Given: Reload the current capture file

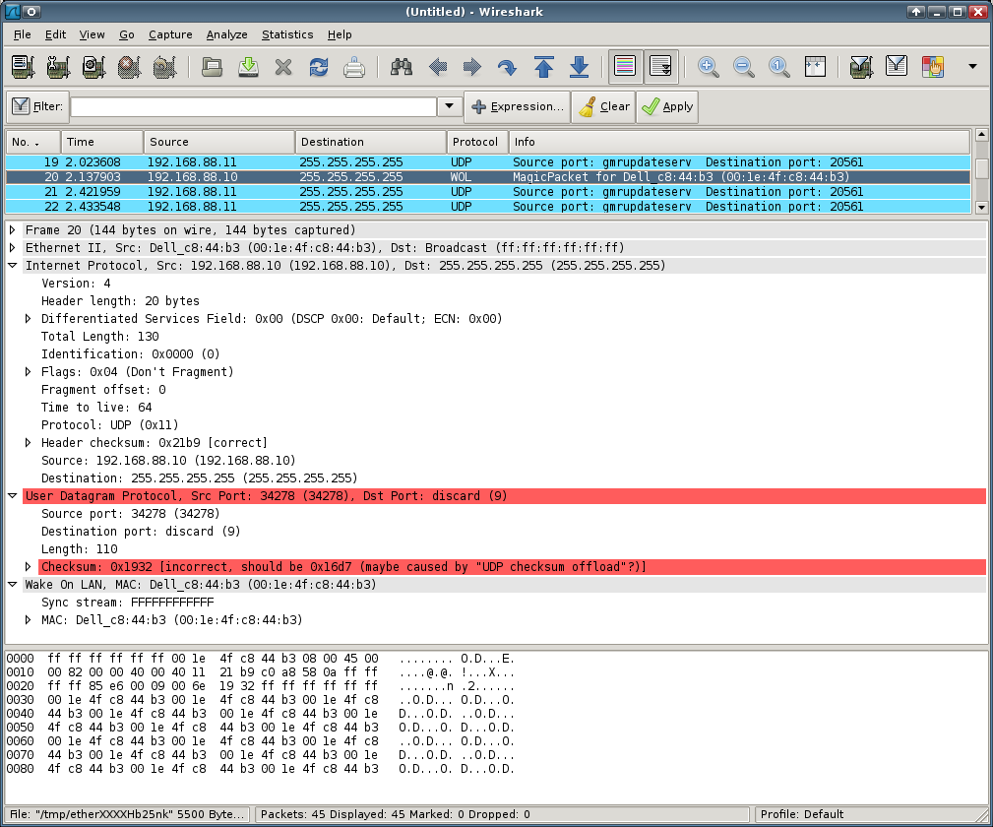Looking at the screenshot, I should pyautogui.click(x=317, y=66).
